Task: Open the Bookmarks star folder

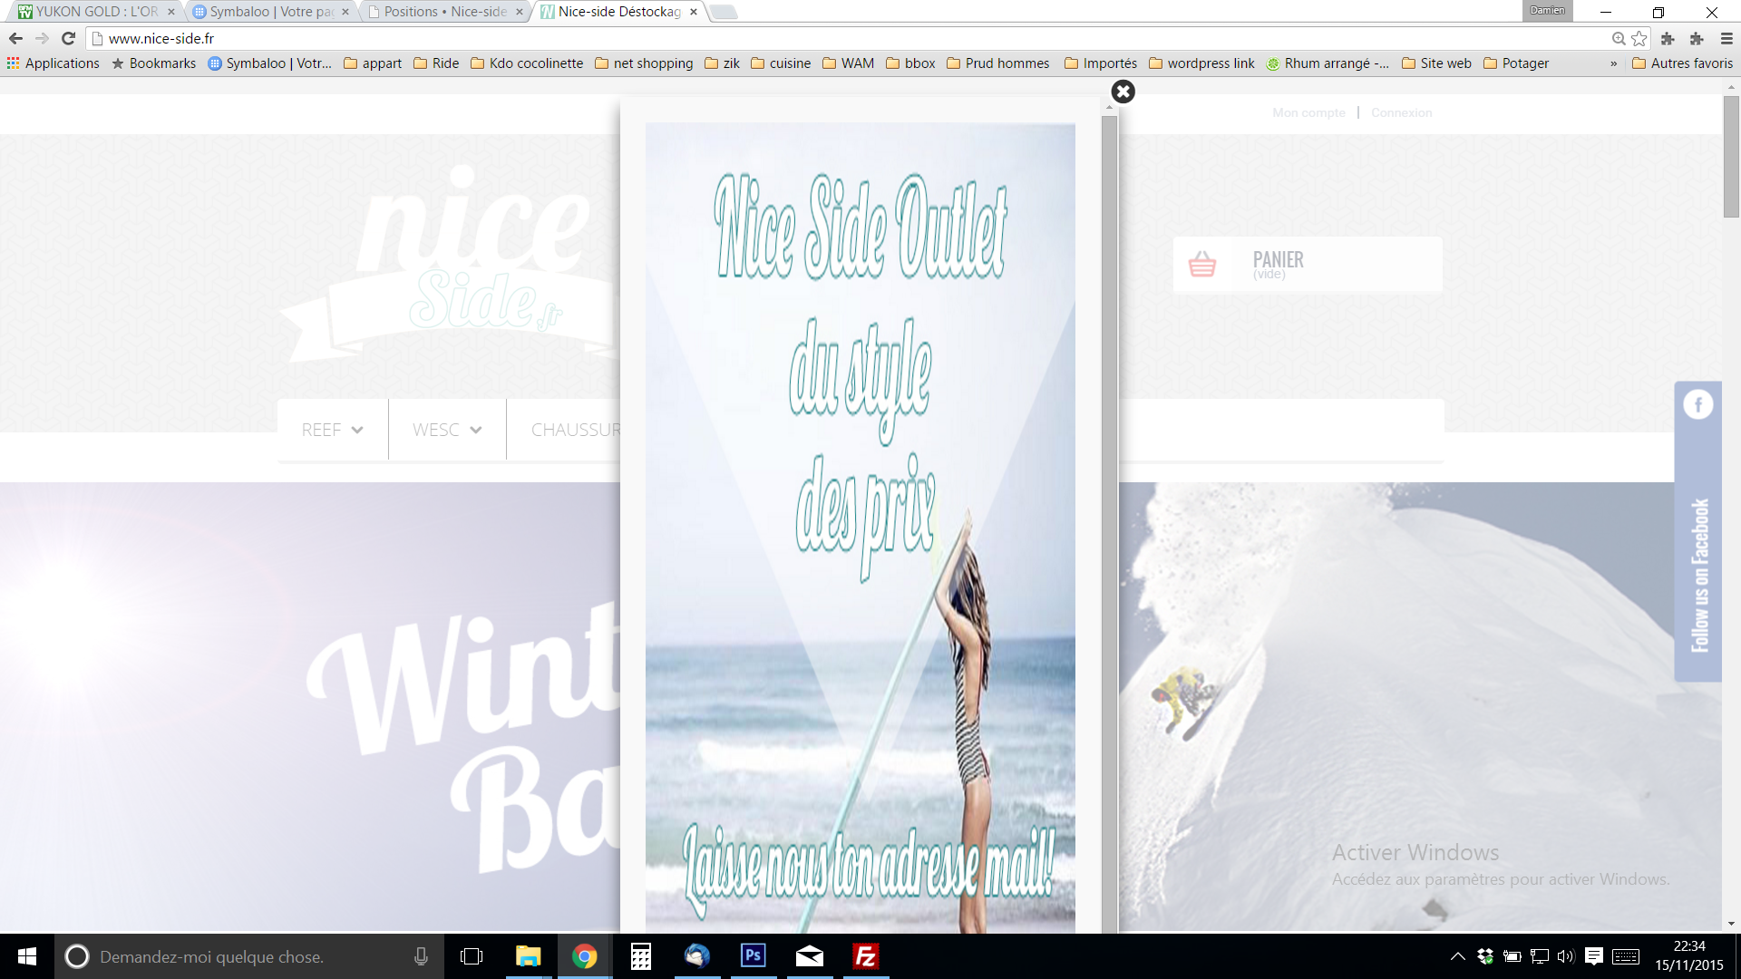Action: tap(154, 63)
